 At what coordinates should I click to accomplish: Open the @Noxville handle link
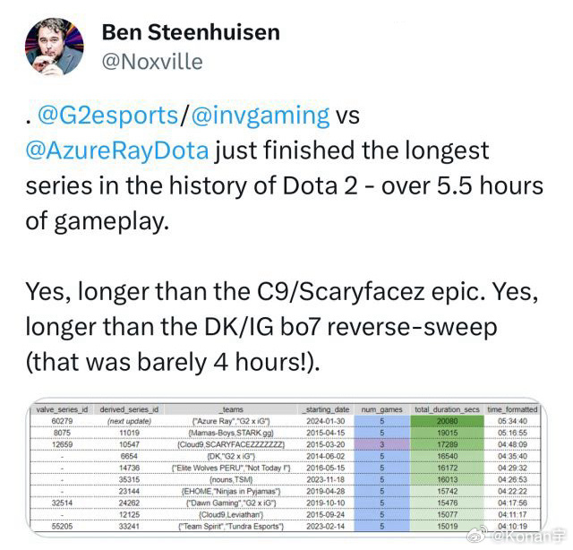point(152,62)
